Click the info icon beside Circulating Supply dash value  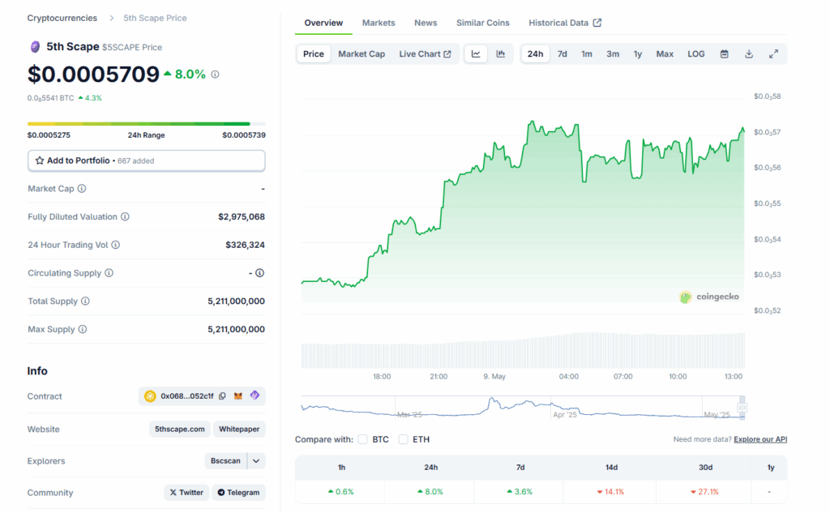coord(260,272)
